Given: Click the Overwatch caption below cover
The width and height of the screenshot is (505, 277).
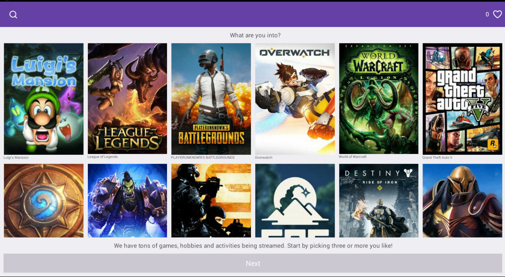Looking at the screenshot, I should pos(263,158).
